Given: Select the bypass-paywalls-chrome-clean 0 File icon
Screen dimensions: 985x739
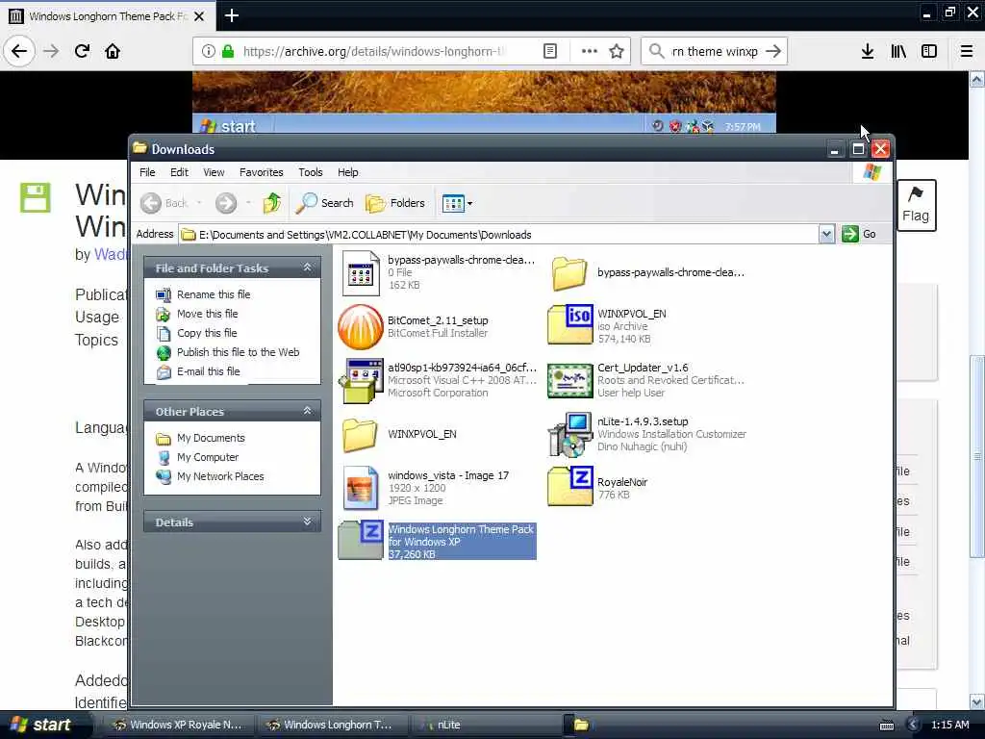Looking at the screenshot, I should click(x=362, y=273).
